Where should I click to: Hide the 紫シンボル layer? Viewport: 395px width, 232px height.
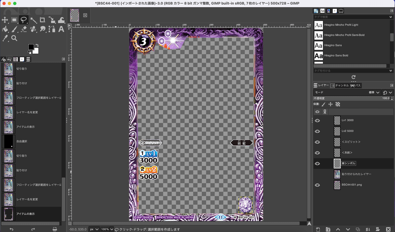tap(317, 164)
